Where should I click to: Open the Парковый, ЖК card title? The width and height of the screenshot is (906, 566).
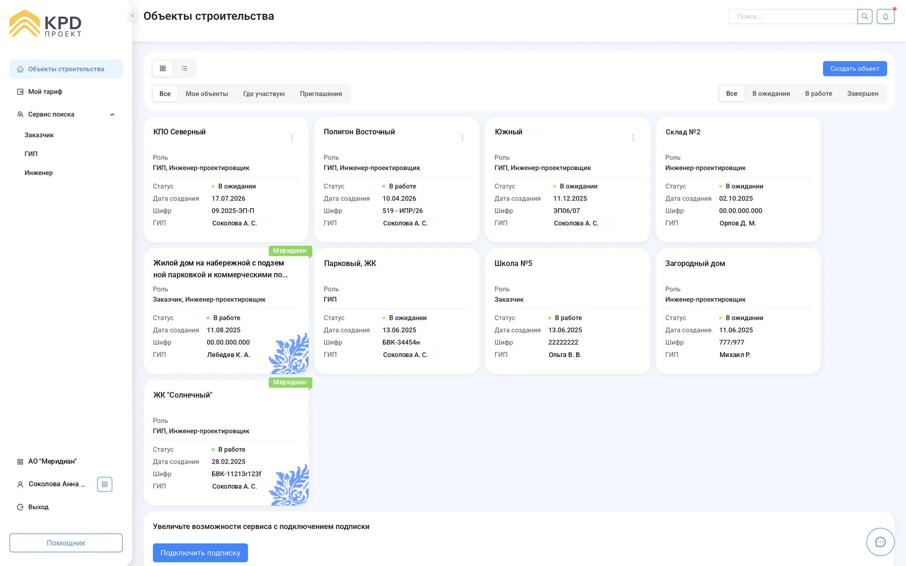[350, 263]
